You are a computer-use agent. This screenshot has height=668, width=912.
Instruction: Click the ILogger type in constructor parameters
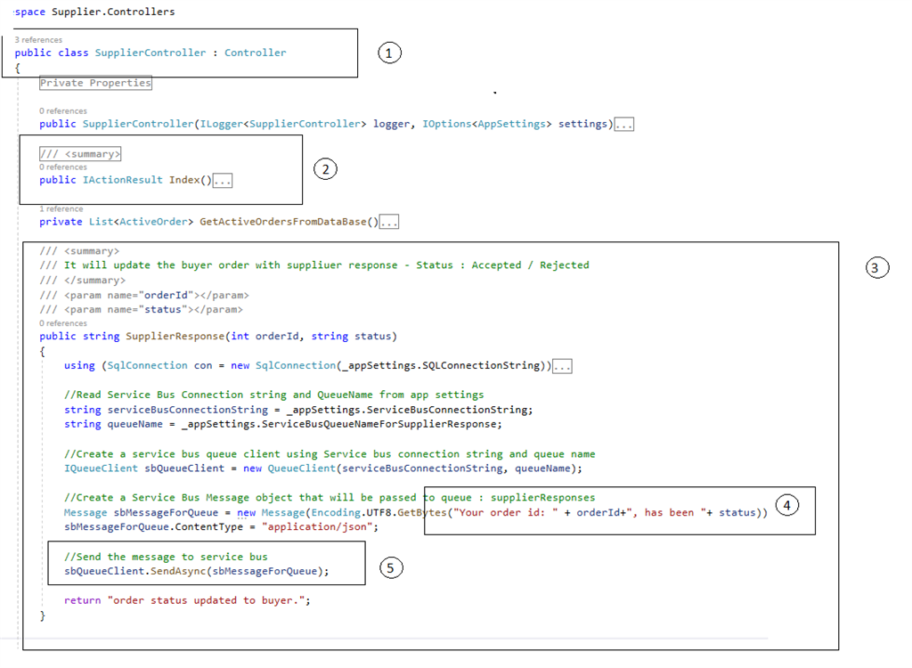click(x=221, y=124)
